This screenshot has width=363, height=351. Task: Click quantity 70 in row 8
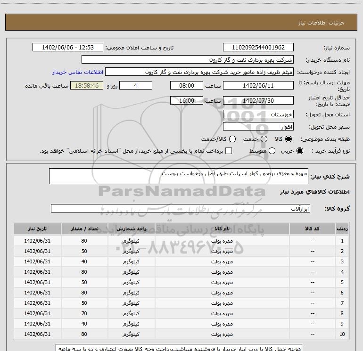pyautogui.click(x=84, y=313)
